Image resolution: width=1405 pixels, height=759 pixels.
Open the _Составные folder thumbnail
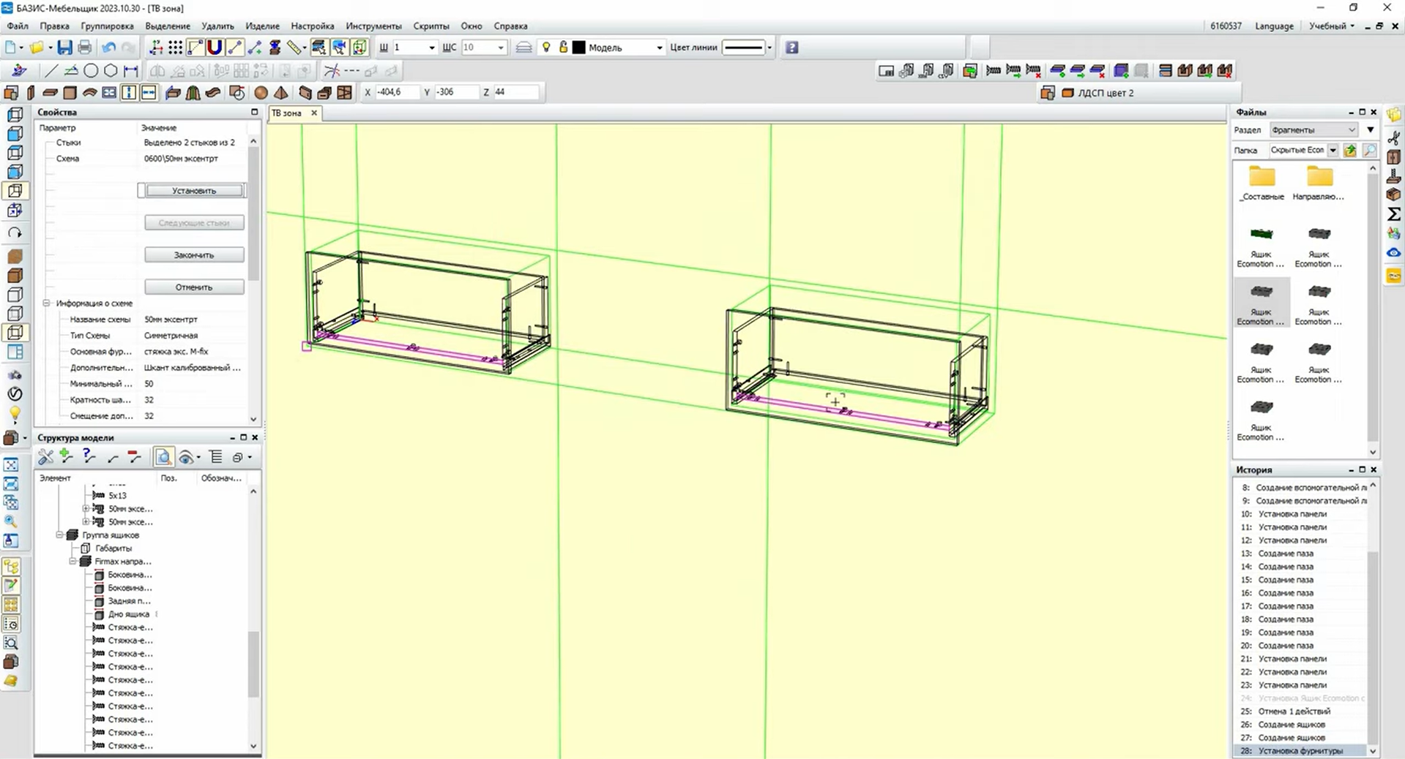point(1261,183)
